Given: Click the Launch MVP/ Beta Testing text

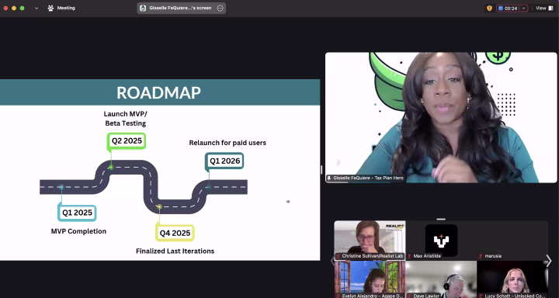Looking at the screenshot, I should (126, 118).
